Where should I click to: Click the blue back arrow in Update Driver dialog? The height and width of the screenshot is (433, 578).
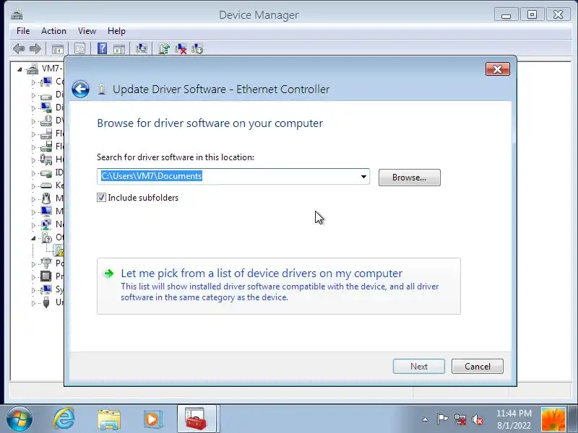pos(80,89)
